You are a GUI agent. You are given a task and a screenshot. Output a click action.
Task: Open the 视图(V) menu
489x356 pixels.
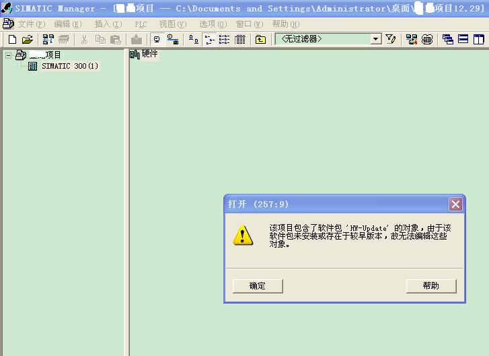click(173, 24)
